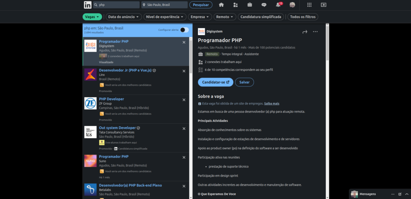Open more options ellipsis in job details
411x199 pixels.
pos(315,32)
